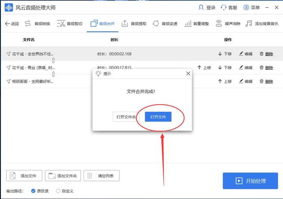Select the 音频合并 tab
The height and width of the screenshot is (199, 283).
103,23
